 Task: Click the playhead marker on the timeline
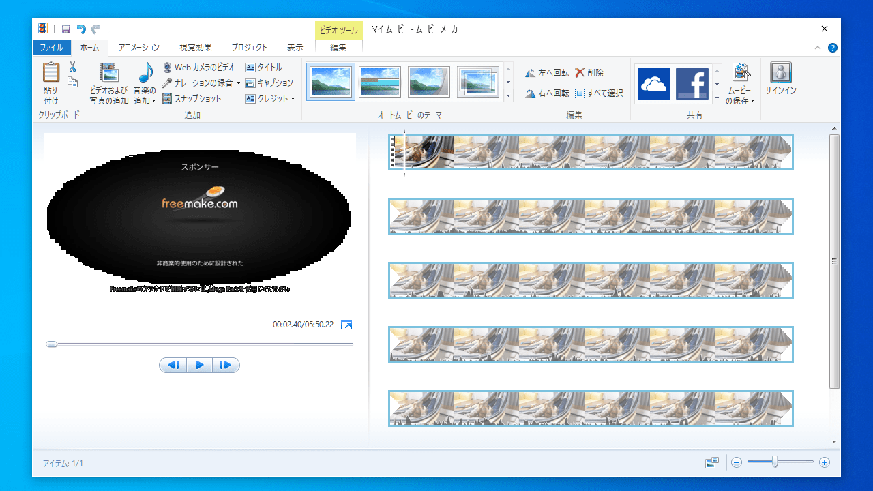click(x=404, y=153)
